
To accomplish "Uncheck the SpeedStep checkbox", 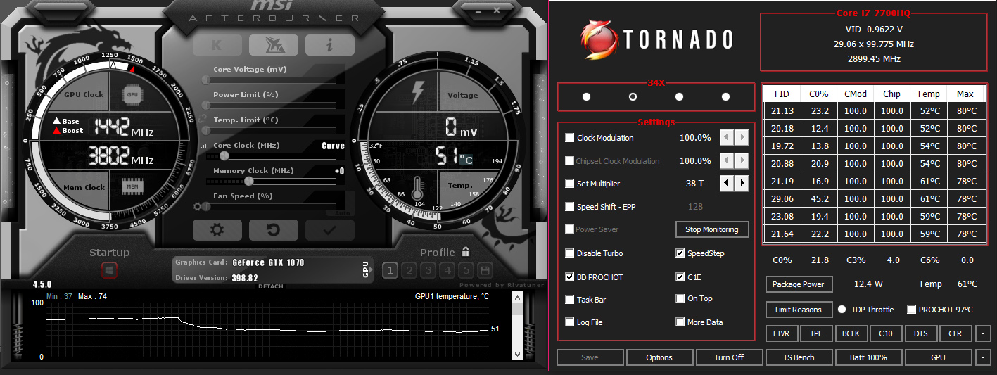I will coord(680,253).
